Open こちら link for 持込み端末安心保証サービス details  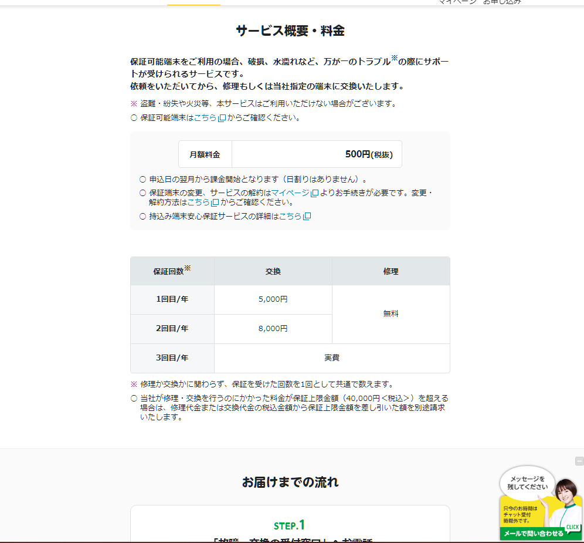(290, 217)
